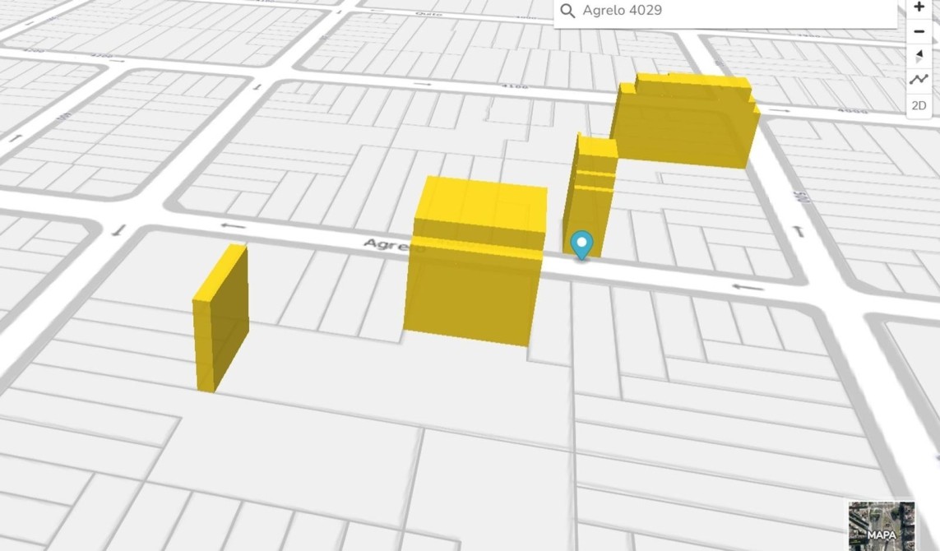Click the direction arrow left of the Agrelo label
940x551 pixels.
click(234, 226)
